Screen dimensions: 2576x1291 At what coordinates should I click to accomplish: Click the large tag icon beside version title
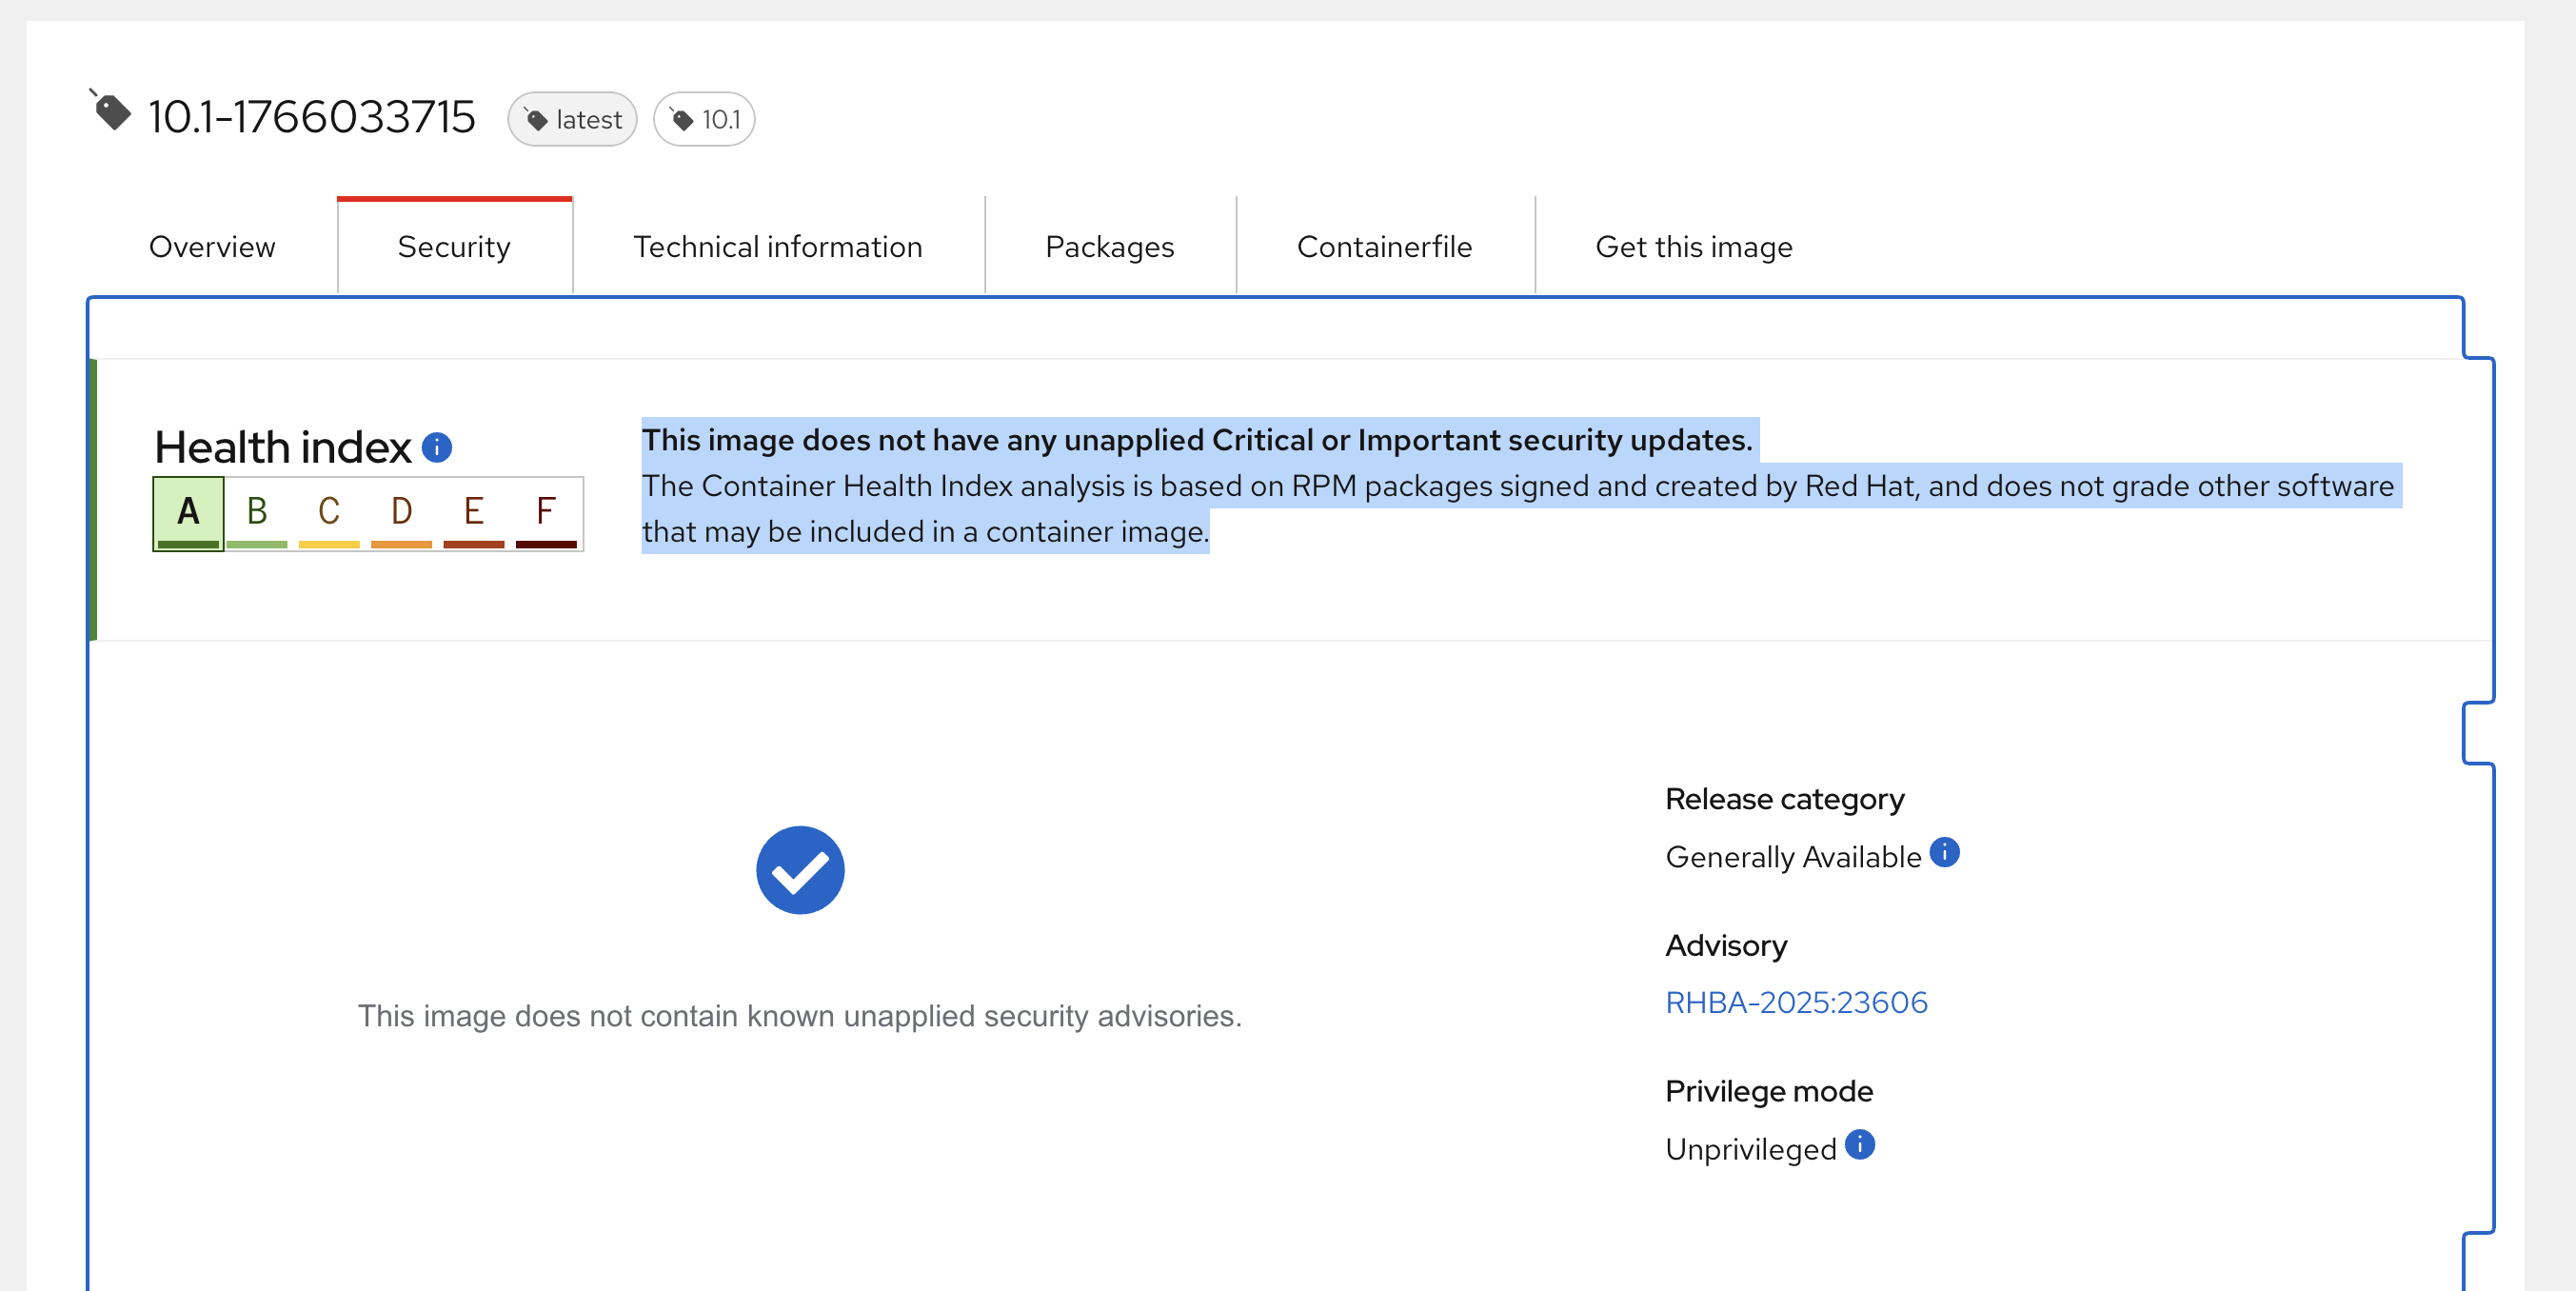[111, 111]
